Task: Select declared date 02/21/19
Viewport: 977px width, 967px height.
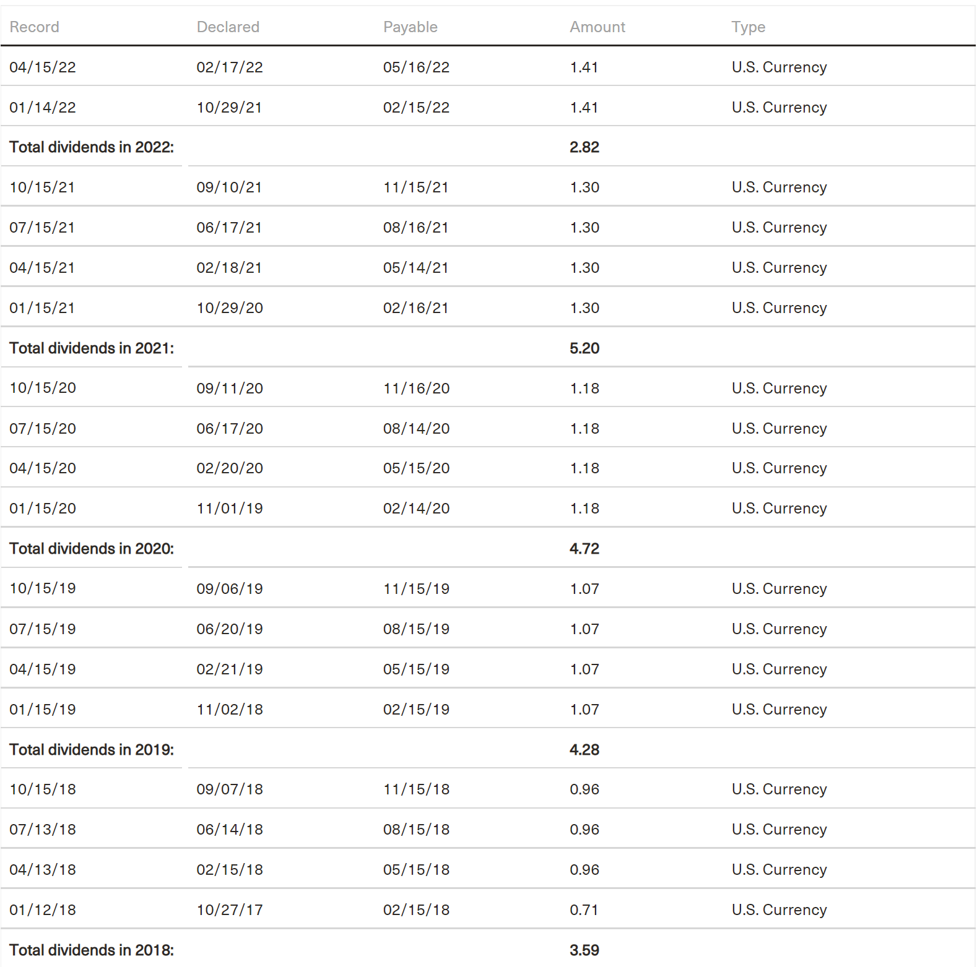Action: pyautogui.click(x=230, y=669)
